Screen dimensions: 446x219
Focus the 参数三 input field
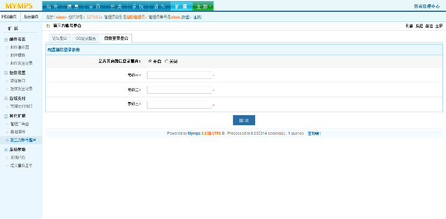coord(180,104)
